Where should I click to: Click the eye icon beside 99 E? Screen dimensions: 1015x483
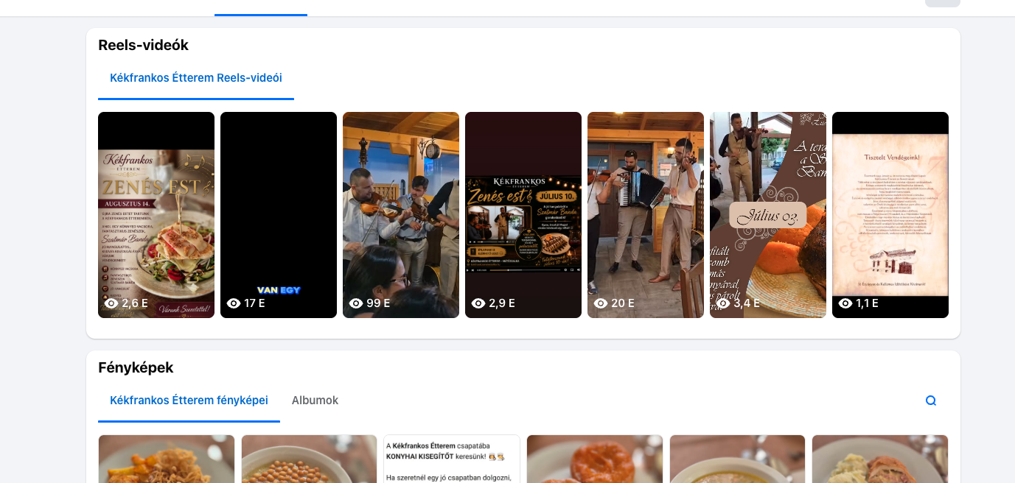coord(356,303)
